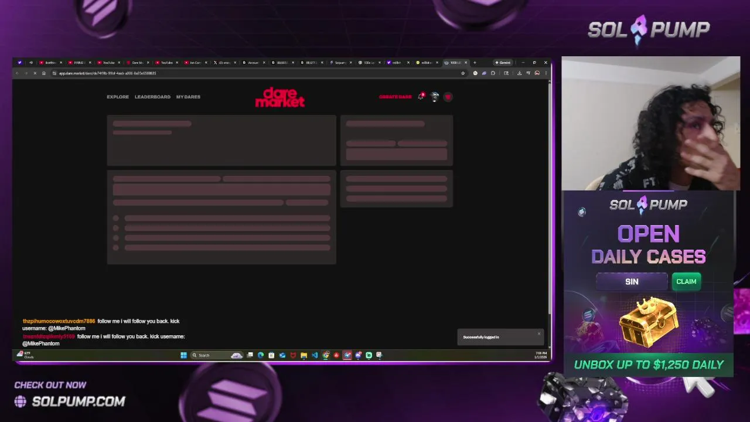Screen dimensions: 750x422
Task: Go to MY DARES
Action: point(188,97)
